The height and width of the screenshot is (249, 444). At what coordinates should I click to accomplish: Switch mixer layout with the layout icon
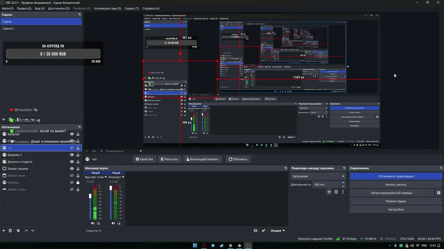(256, 231)
